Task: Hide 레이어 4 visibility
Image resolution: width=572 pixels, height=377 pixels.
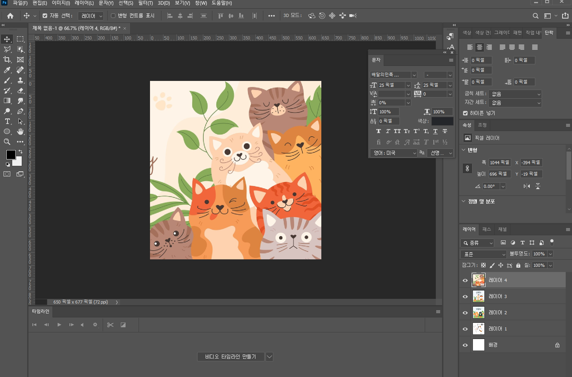Action: (x=465, y=281)
